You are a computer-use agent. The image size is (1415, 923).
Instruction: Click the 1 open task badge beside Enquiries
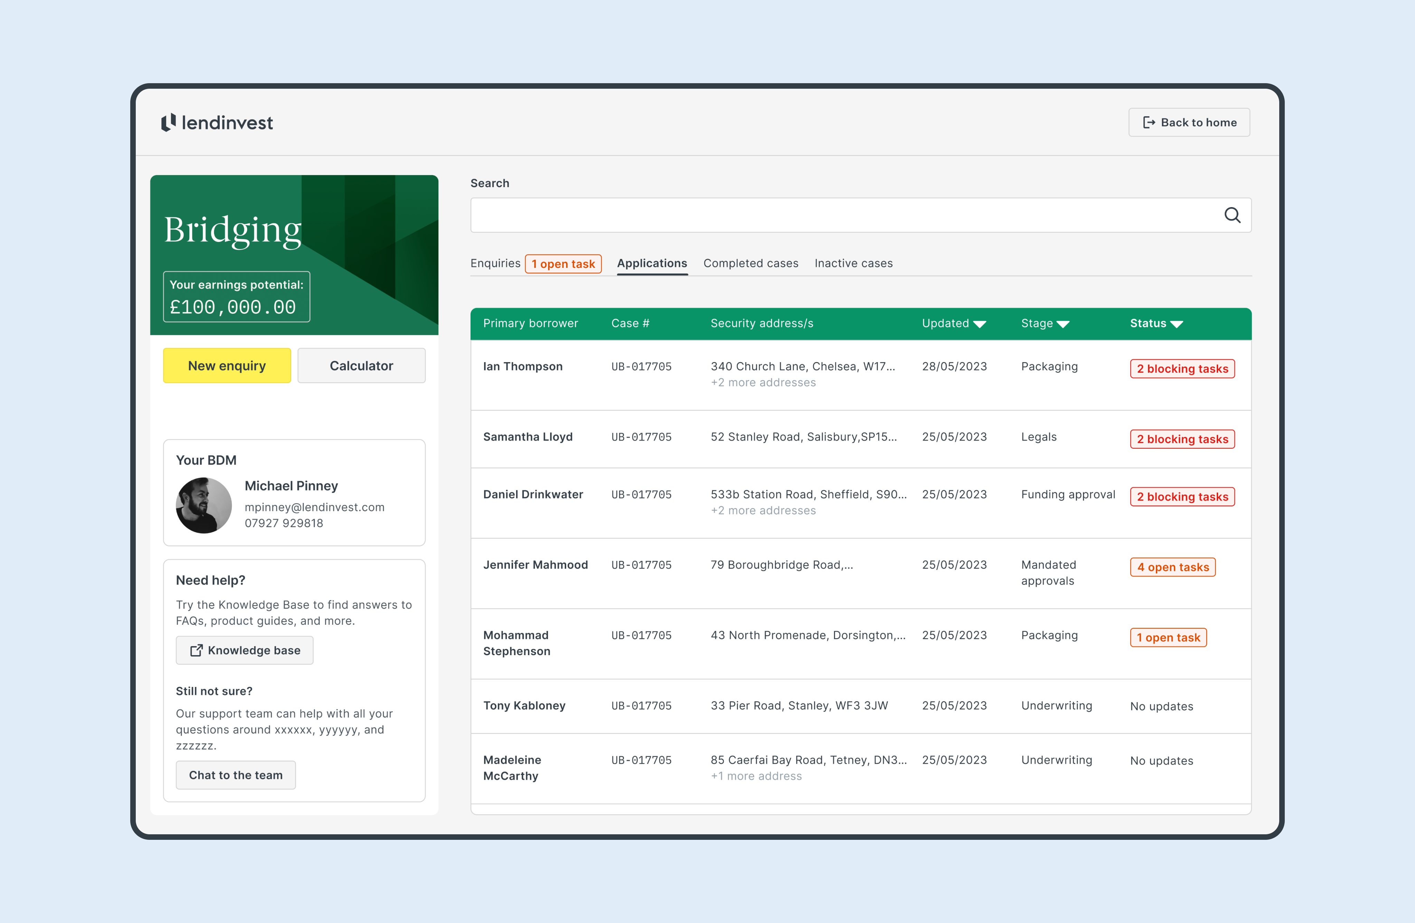(x=563, y=264)
